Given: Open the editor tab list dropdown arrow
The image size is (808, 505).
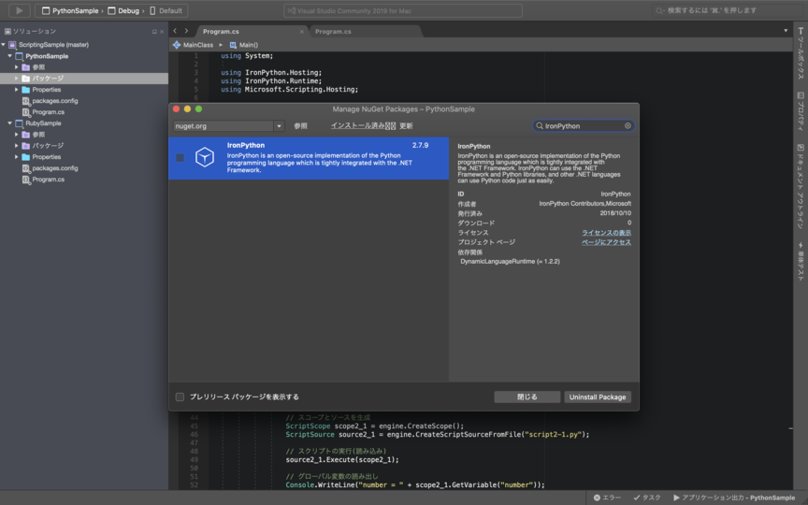Looking at the screenshot, I should (x=786, y=31).
